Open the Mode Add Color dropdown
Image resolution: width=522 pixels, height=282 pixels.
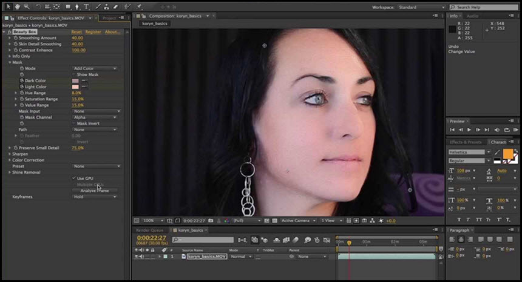coord(95,68)
